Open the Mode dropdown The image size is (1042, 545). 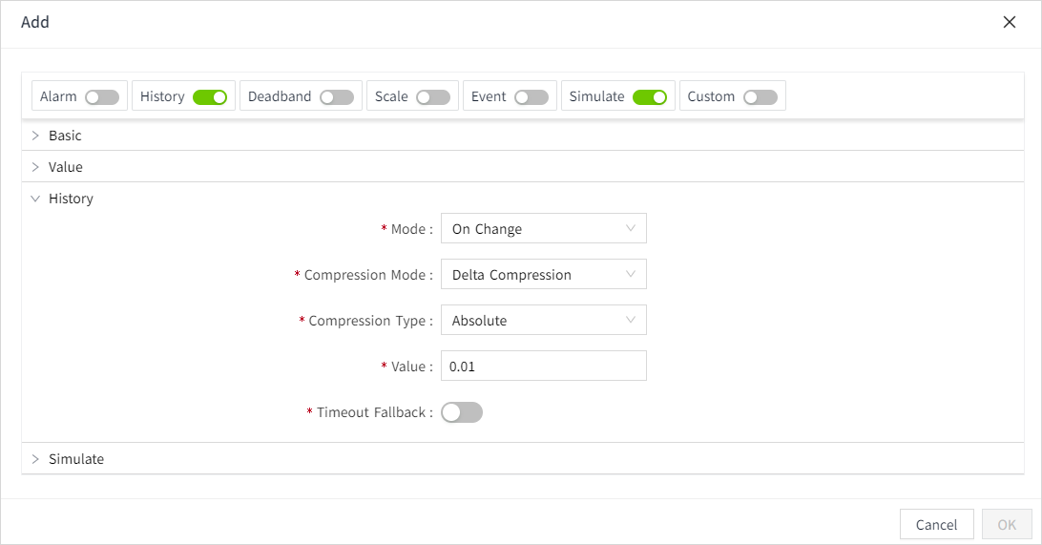[x=543, y=229]
